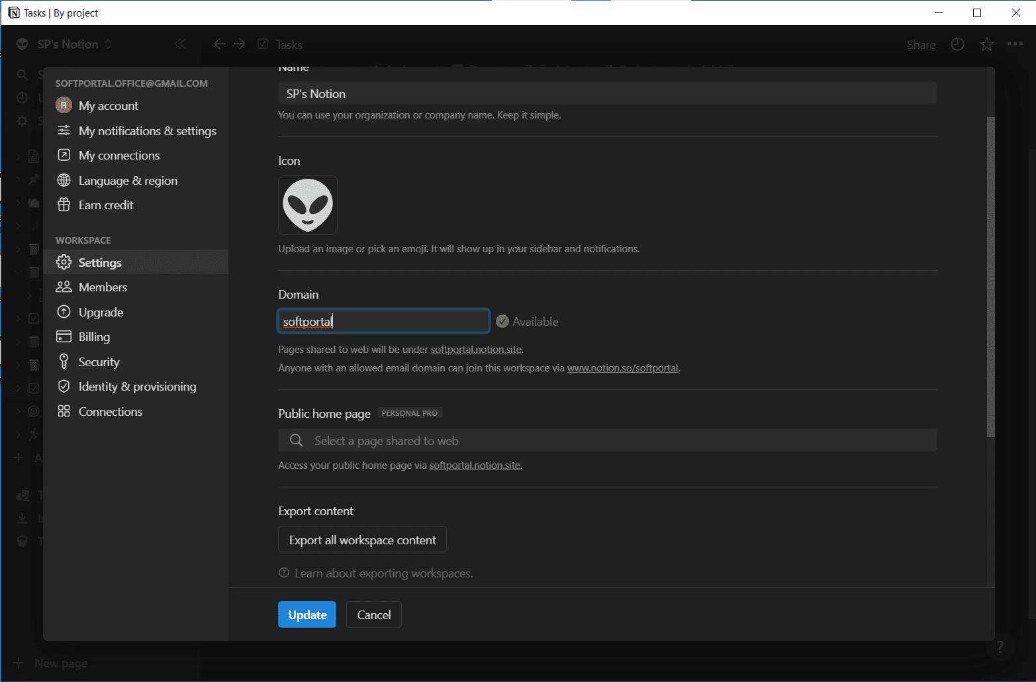Click the settings dialog scrollbar
Viewport: 1036px width, 682px height.
tap(990, 277)
